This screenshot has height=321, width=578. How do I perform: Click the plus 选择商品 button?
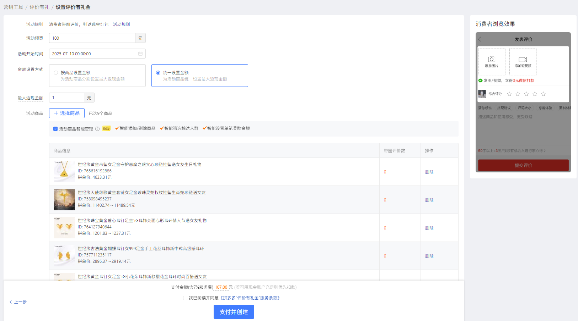pos(67,113)
